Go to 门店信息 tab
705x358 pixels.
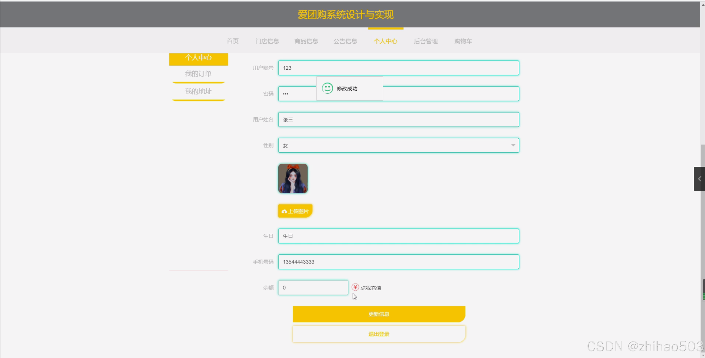tap(267, 41)
